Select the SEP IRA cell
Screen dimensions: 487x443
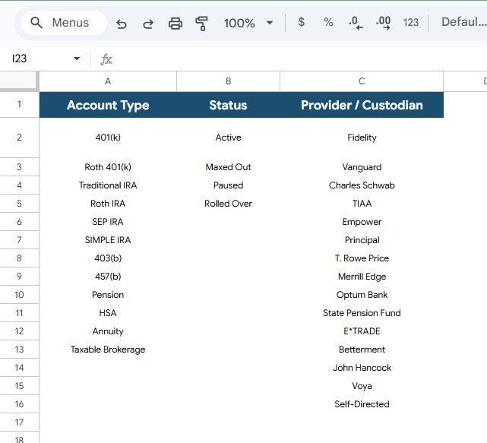click(108, 222)
